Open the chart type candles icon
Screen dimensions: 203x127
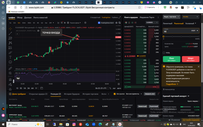(65, 23)
